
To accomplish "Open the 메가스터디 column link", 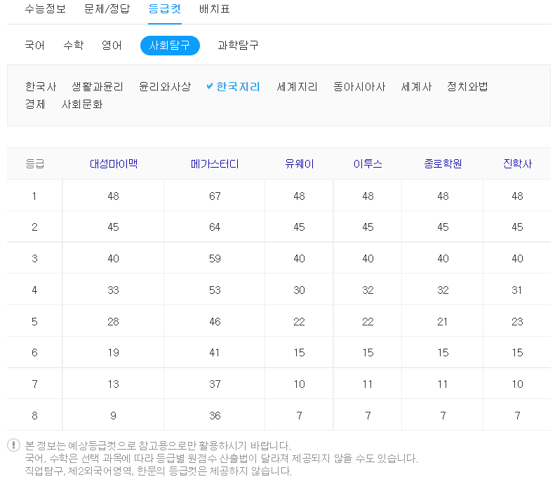I will [215, 164].
